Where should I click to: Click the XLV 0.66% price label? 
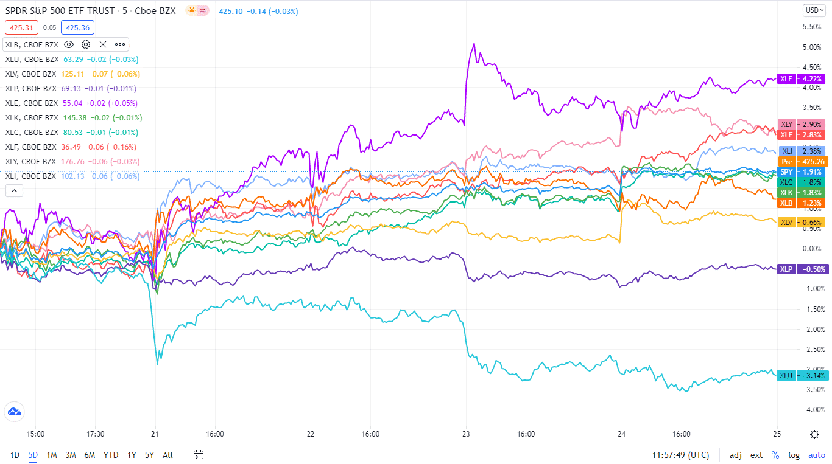[x=802, y=223]
